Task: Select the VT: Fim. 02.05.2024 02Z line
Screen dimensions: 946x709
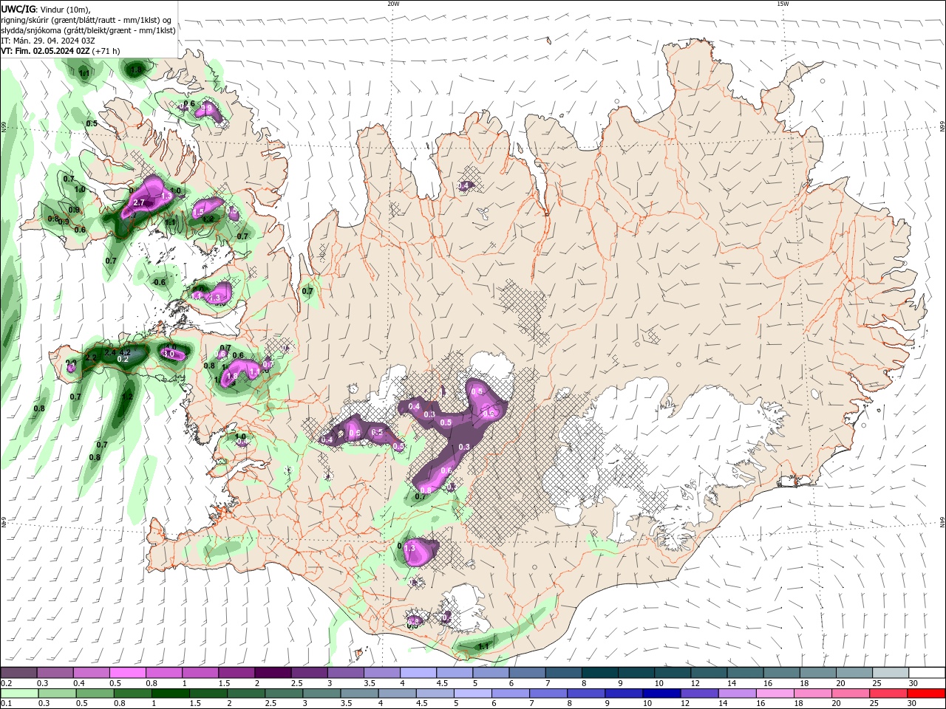Action: 61,52
